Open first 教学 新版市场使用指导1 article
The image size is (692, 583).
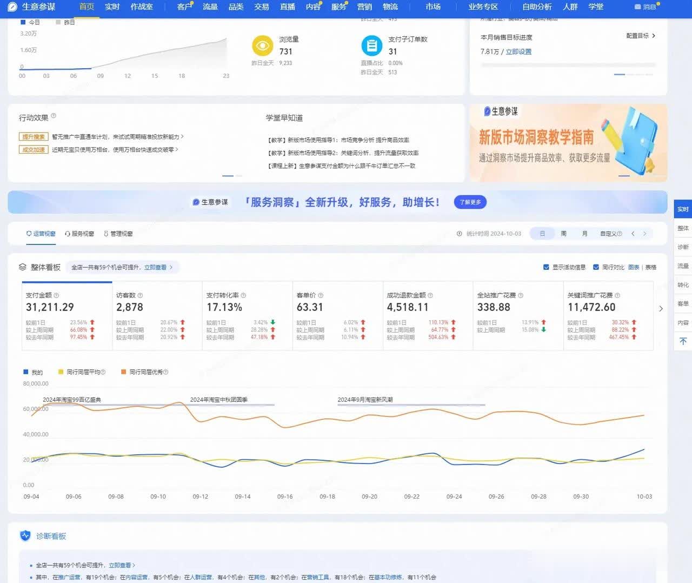click(x=338, y=140)
